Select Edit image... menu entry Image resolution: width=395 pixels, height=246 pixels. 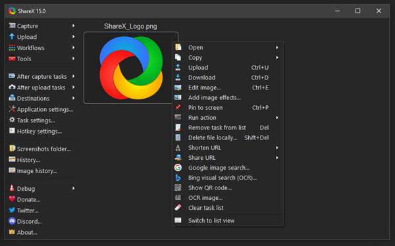coord(228,87)
